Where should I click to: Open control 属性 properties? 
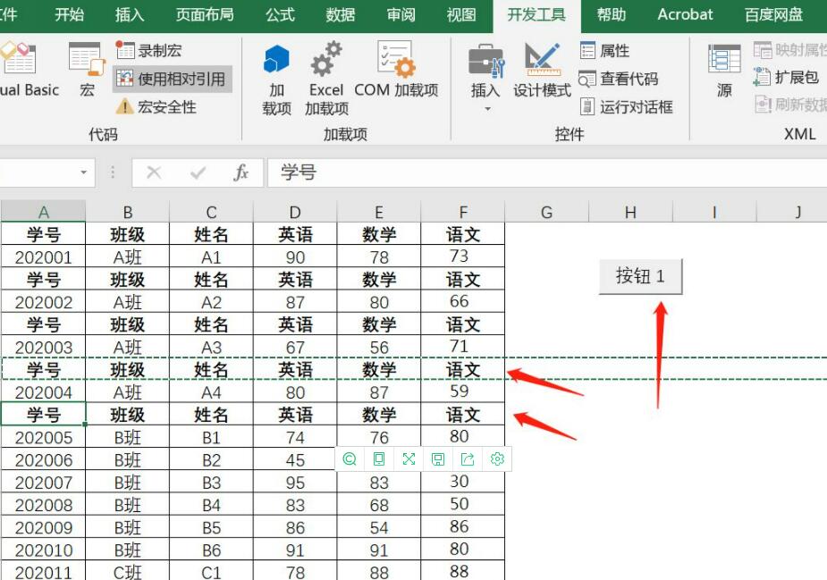coord(605,51)
